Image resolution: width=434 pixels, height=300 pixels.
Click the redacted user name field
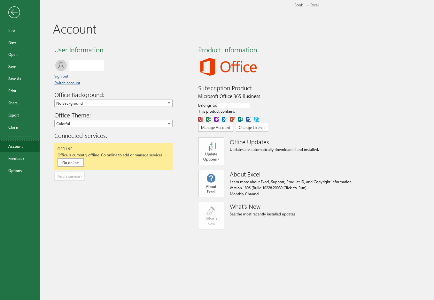[x=86, y=66]
